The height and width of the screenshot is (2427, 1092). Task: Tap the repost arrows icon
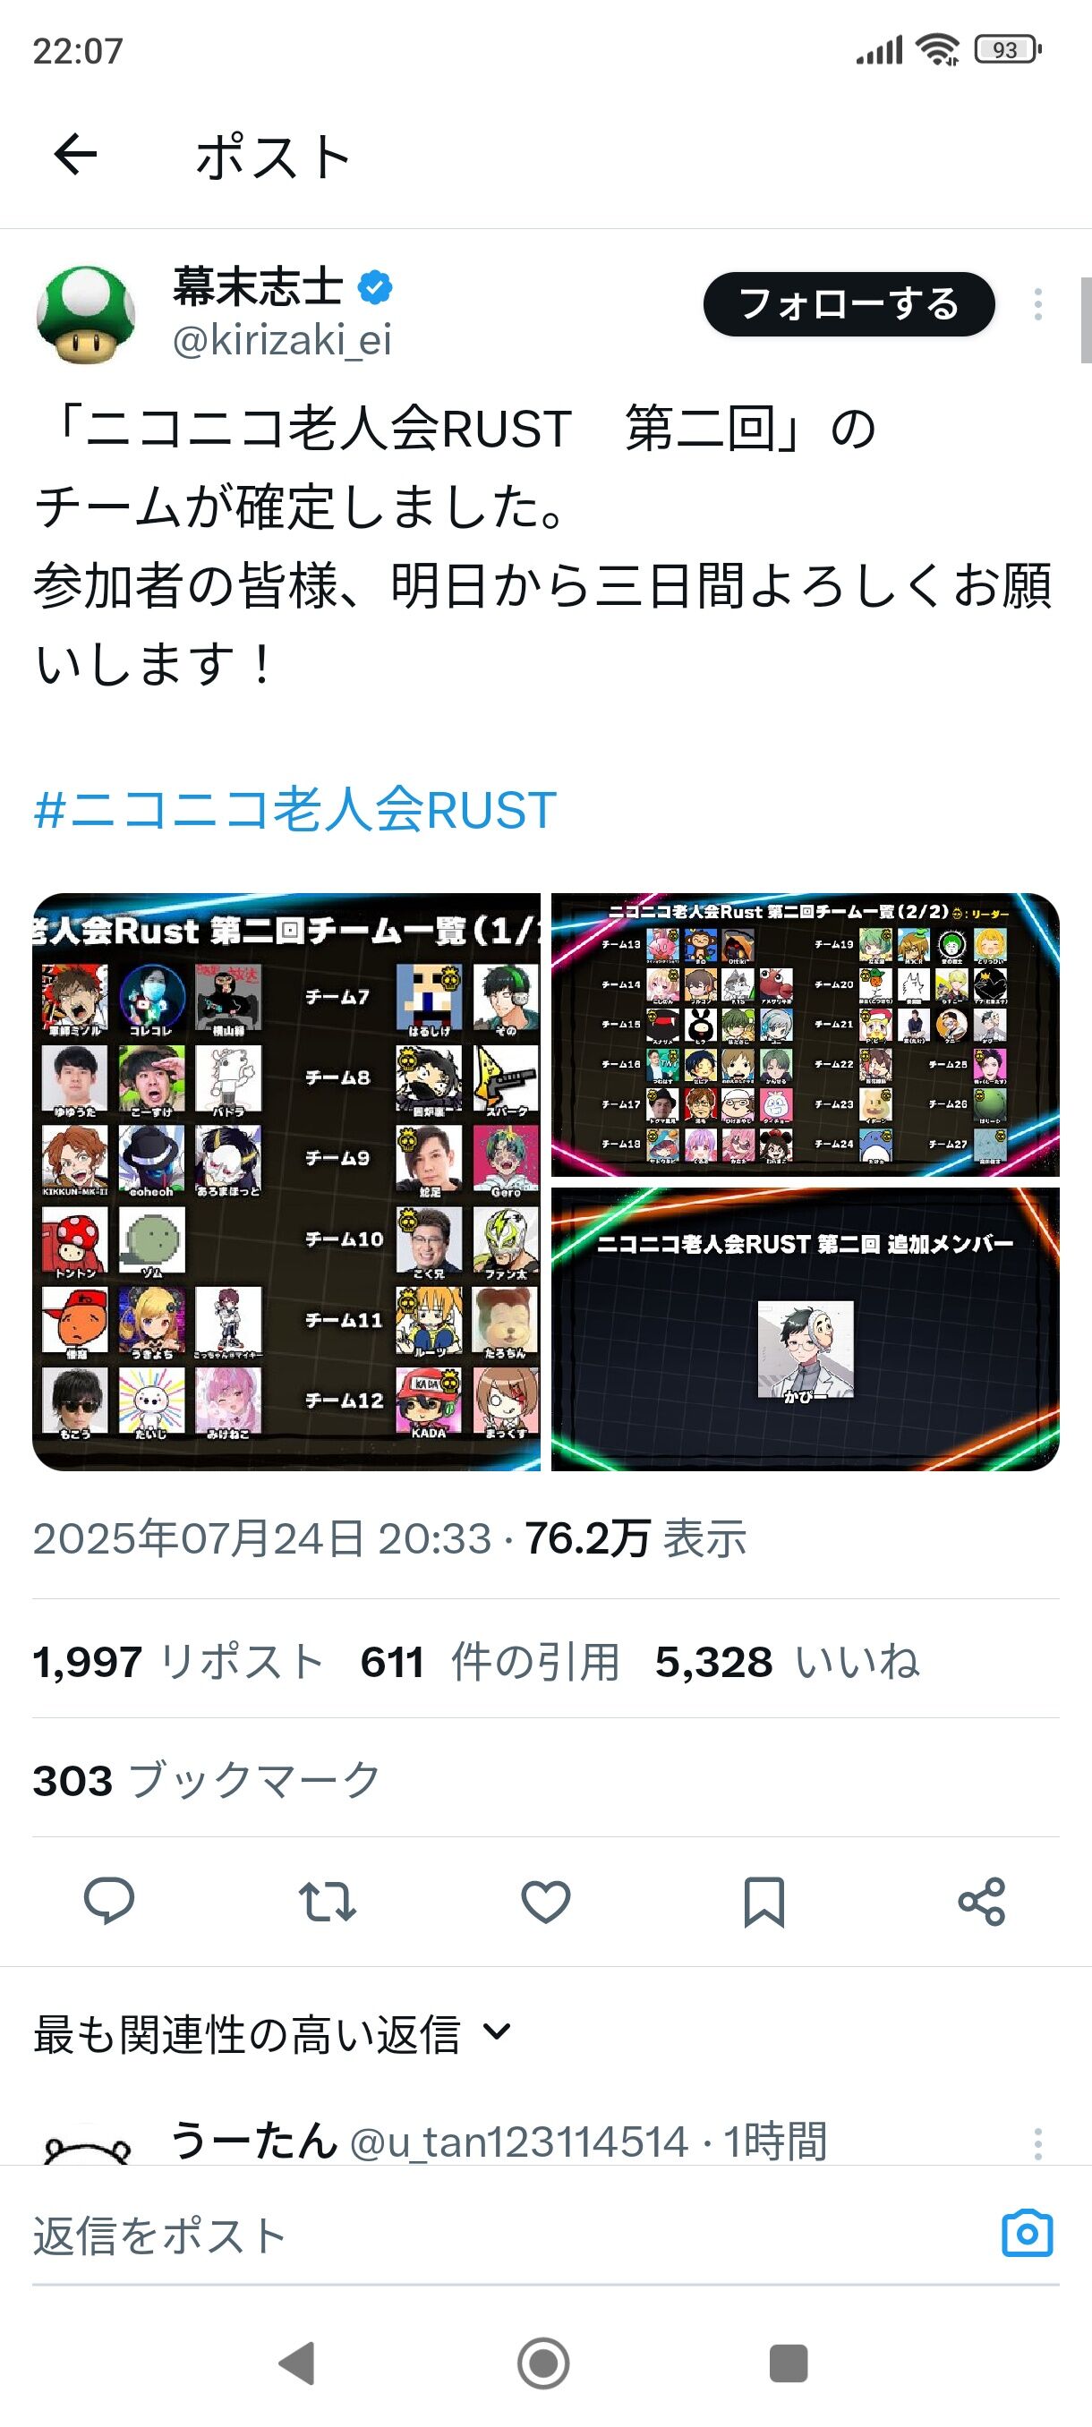[327, 1902]
